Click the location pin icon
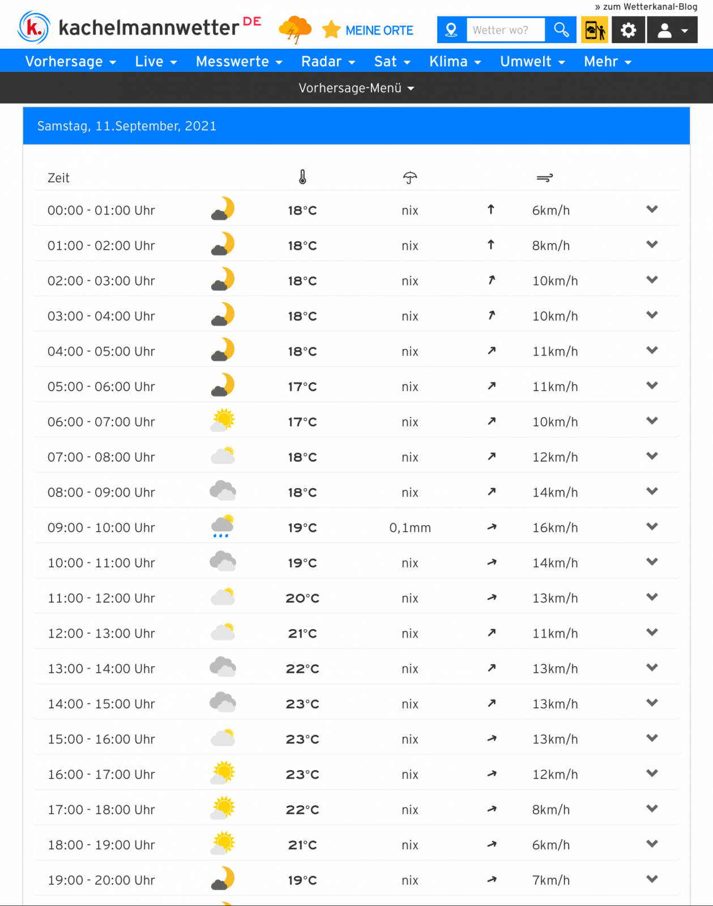 (451, 30)
